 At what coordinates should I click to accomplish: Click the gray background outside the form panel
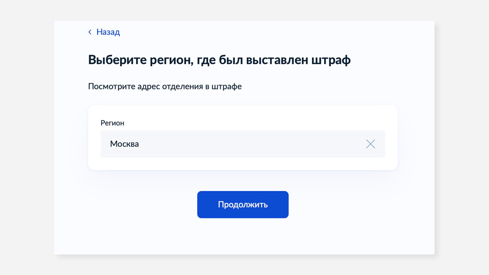(x=26, y=137)
